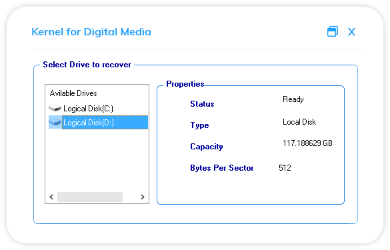Click the right scroll arrow in drives list
The width and height of the screenshot is (390, 250).
142,197
